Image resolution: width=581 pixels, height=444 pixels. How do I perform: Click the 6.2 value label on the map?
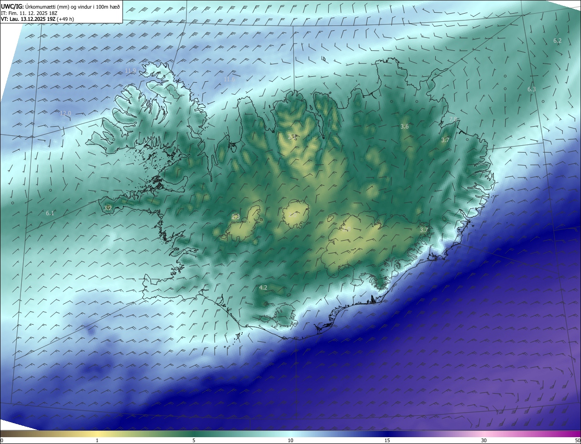point(557,41)
